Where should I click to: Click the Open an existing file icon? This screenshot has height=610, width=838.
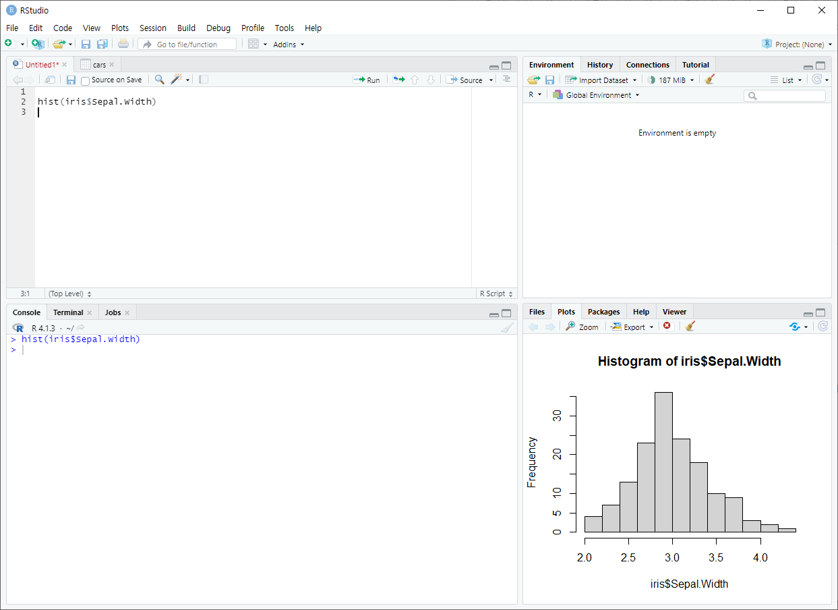click(59, 44)
